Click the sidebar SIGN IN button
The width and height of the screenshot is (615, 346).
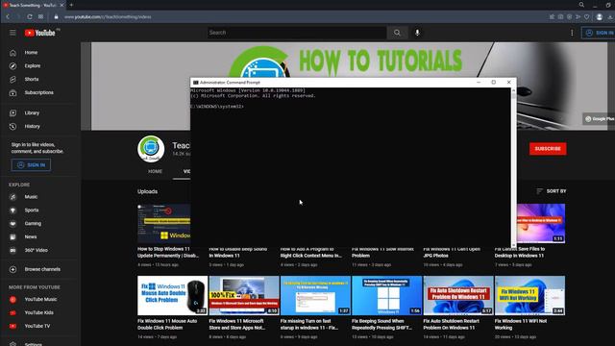[31, 164]
